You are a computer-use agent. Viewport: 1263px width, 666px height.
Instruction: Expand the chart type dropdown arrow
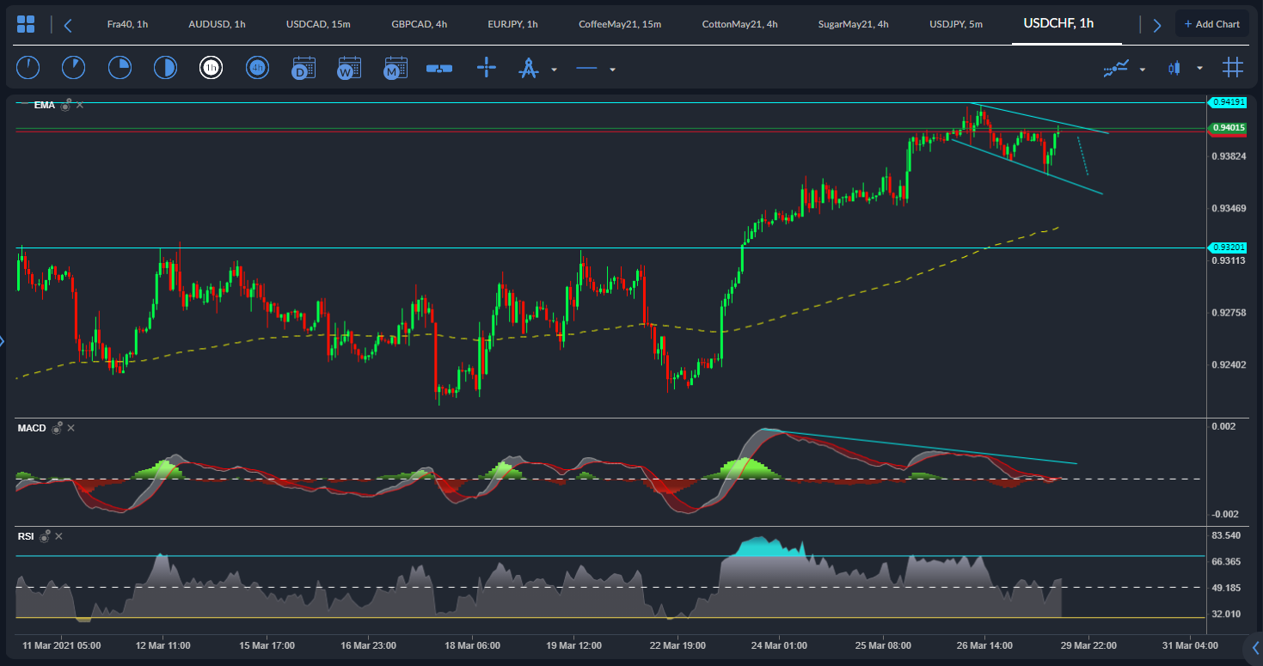[x=1199, y=70]
